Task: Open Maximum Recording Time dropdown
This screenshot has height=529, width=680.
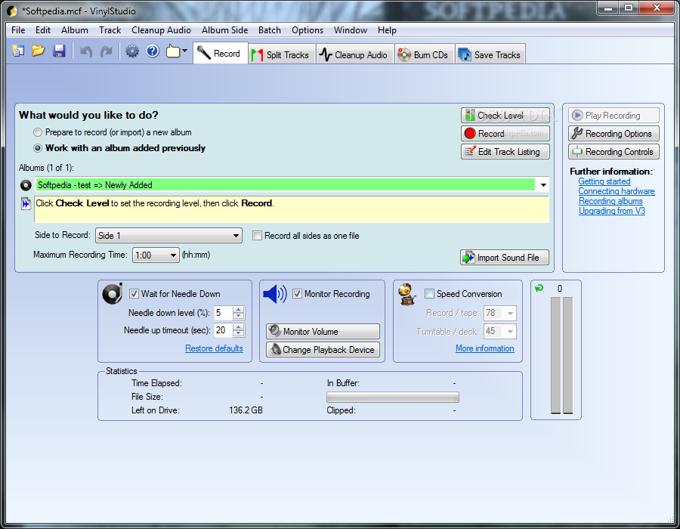Action: coord(156,255)
